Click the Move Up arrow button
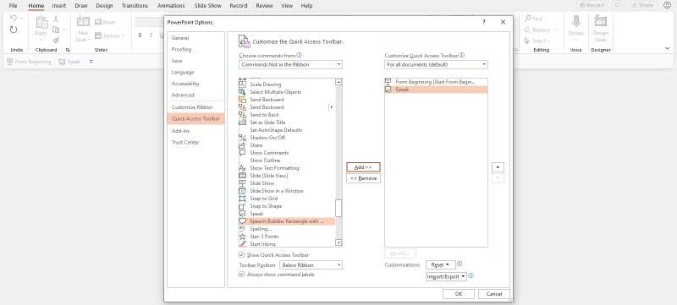Screen dimensions: 677x305 point(498,167)
